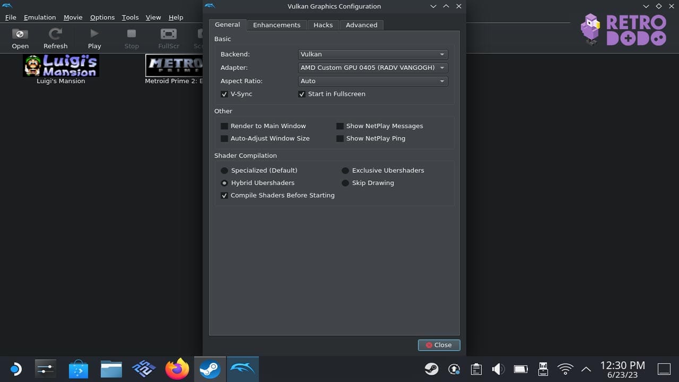
Task: Disable the V-Sync checkbox
Action: pos(224,94)
